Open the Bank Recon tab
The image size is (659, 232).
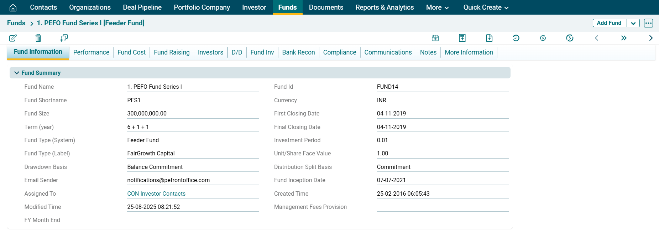(298, 52)
